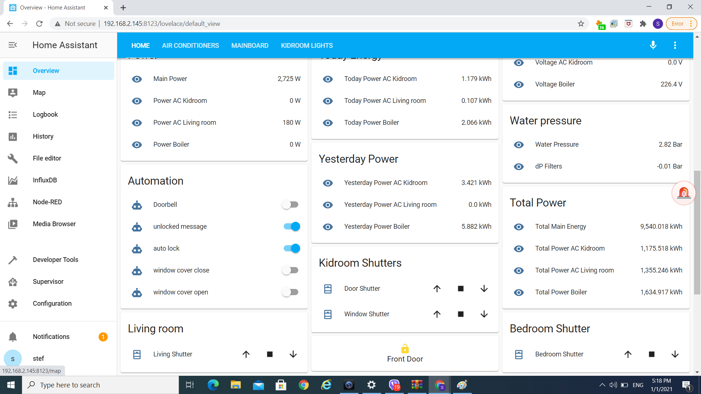Open a new browser tab
This screenshot has width=701, height=394.
(x=123, y=8)
